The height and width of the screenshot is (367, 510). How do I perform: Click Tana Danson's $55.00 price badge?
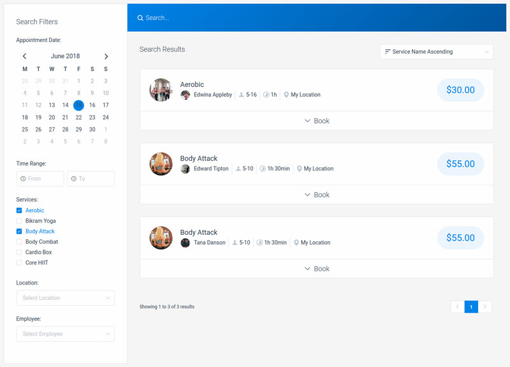tap(460, 237)
